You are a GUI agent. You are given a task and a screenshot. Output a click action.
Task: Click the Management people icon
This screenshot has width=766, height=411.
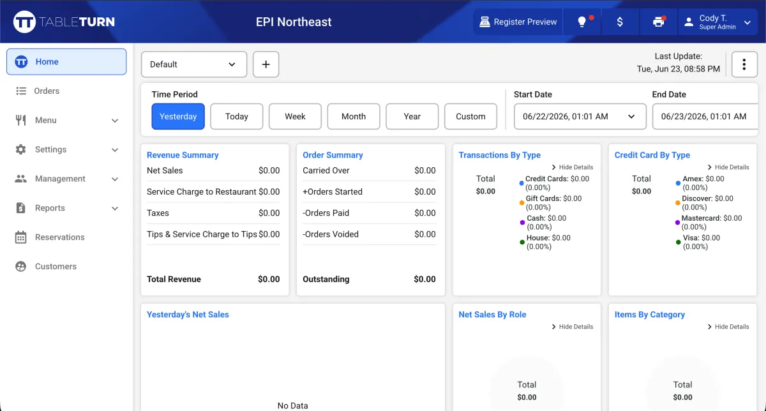(21, 179)
